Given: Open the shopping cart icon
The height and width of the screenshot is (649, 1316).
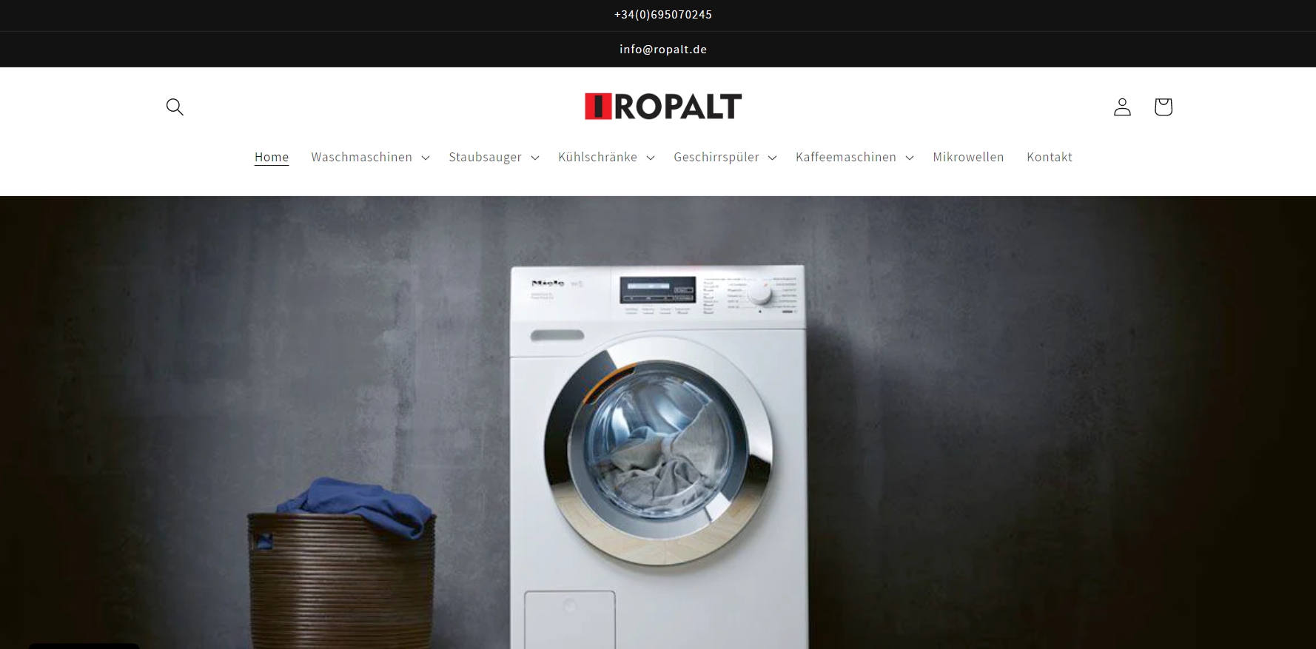Looking at the screenshot, I should tap(1163, 107).
